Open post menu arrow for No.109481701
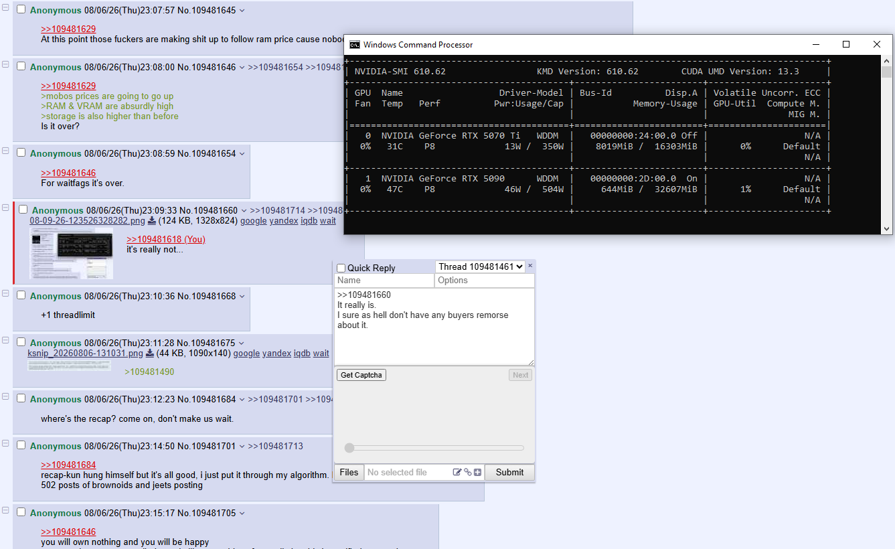The width and height of the screenshot is (895, 549). click(x=242, y=446)
